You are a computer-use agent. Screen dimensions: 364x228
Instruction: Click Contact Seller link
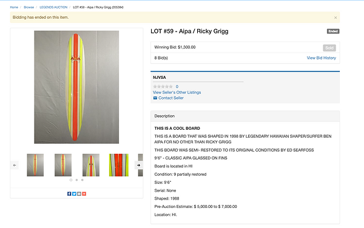(171, 98)
